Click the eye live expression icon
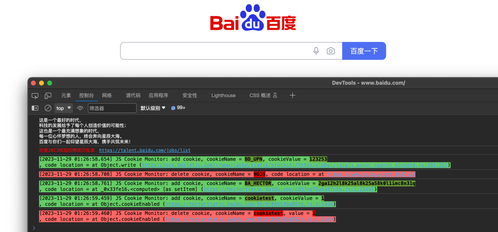Screen dimensions: 498x232 [80, 108]
